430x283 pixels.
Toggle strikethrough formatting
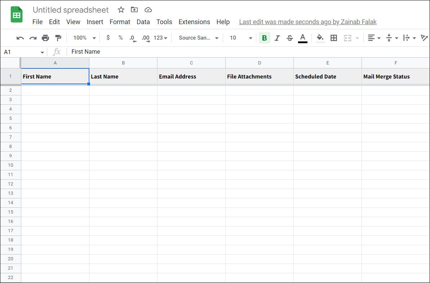point(289,38)
